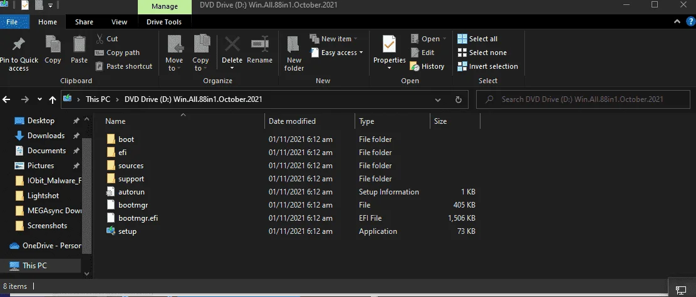
Task: Switch to the Home tab
Action: (48, 22)
